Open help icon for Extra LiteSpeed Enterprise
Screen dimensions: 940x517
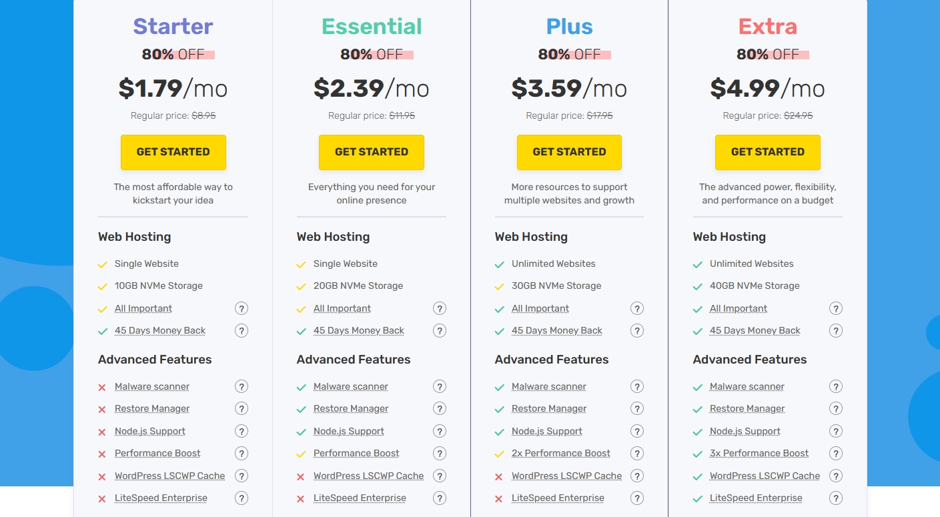click(x=835, y=498)
